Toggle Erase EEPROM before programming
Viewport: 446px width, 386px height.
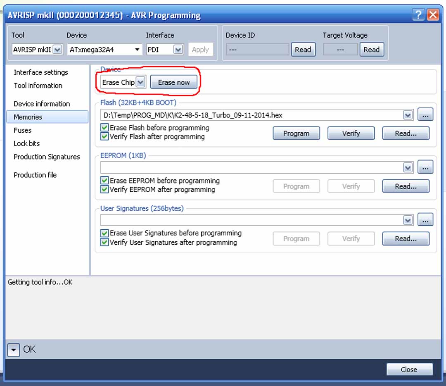coord(104,181)
